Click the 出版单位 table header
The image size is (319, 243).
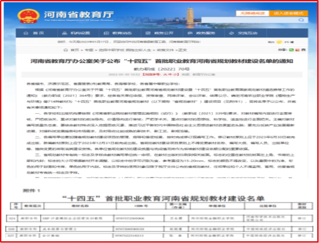(268, 206)
